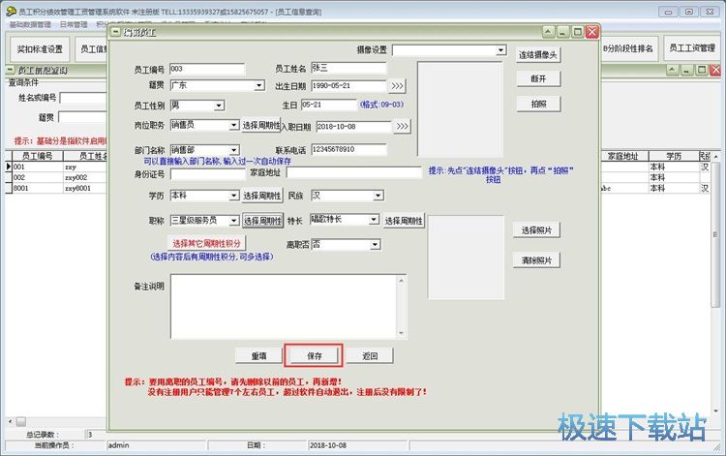Click 选择周期性 next to 学历

point(262,196)
